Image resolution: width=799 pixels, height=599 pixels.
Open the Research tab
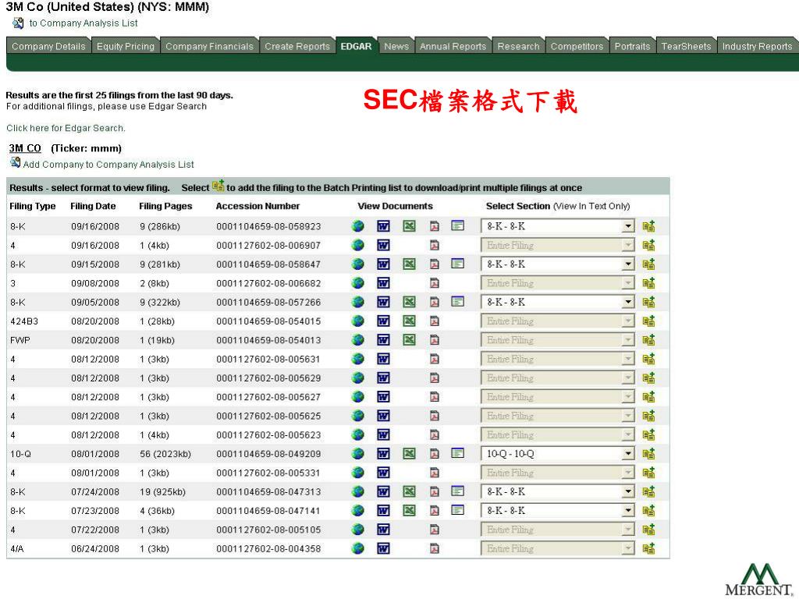click(518, 46)
